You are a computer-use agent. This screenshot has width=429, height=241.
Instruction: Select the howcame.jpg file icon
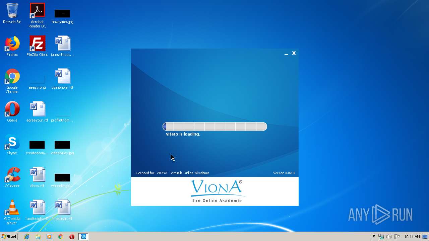point(62,13)
